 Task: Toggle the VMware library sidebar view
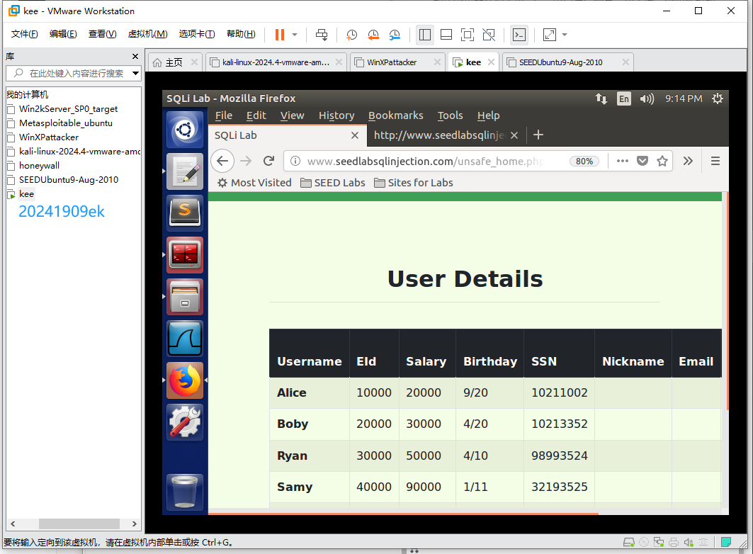coord(424,35)
